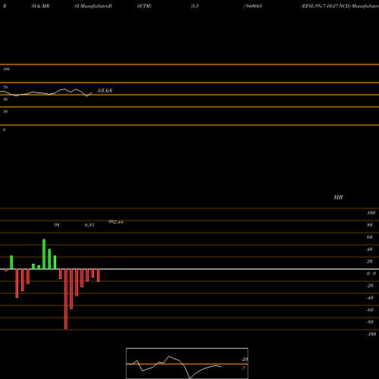379x379 pixels.
Task: Click the MR axis label 80
Action: pyautogui.click(x=369, y=225)
